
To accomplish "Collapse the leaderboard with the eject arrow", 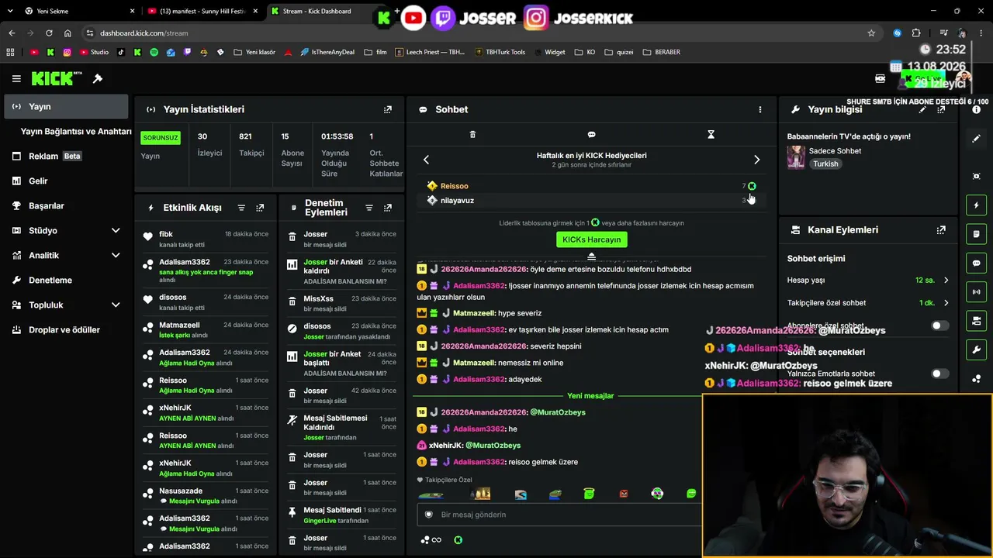I will pyautogui.click(x=591, y=256).
